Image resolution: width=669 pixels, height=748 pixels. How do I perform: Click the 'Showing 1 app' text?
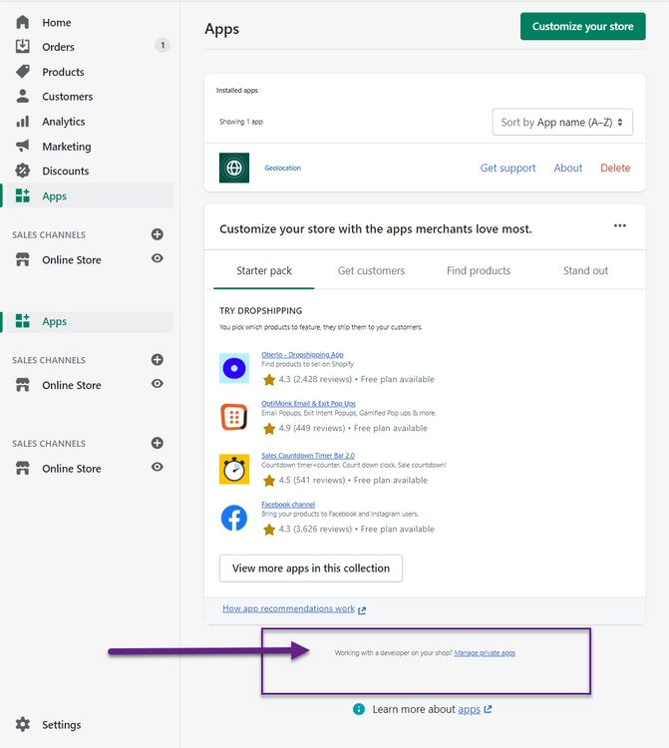[241, 122]
